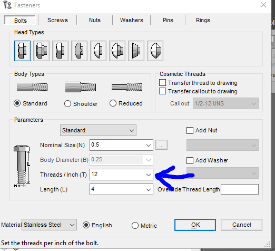Image resolution: width=275 pixels, height=251 pixels.
Task: Enable Transfer thread to drawing
Action: coord(162,82)
